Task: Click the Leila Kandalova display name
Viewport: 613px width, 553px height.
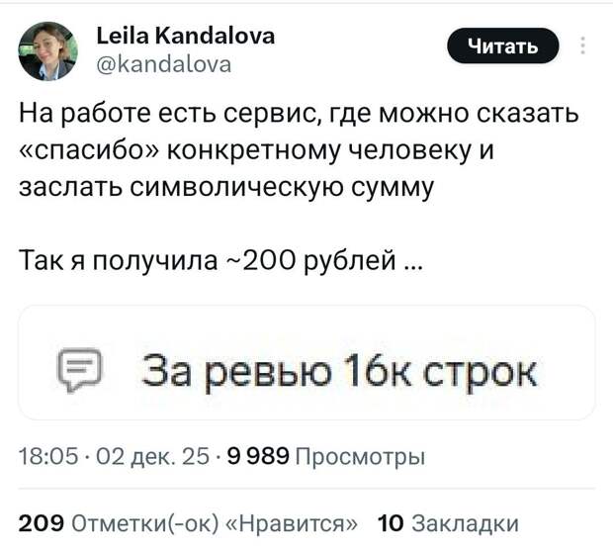Action: (188, 37)
